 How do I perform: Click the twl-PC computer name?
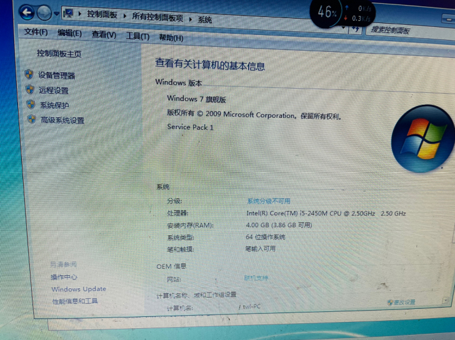[251, 306]
